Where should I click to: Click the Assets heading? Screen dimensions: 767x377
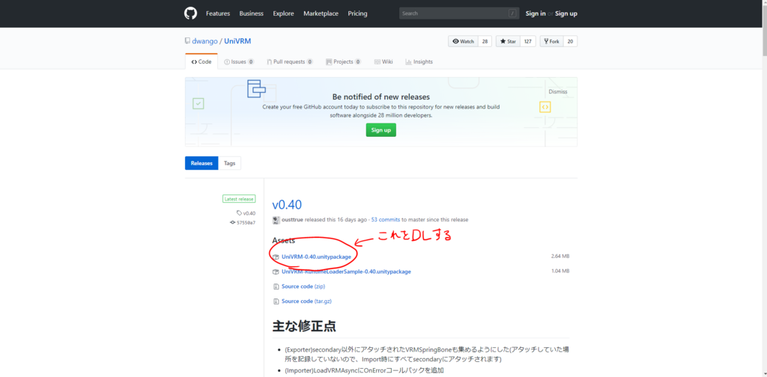point(283,241)
